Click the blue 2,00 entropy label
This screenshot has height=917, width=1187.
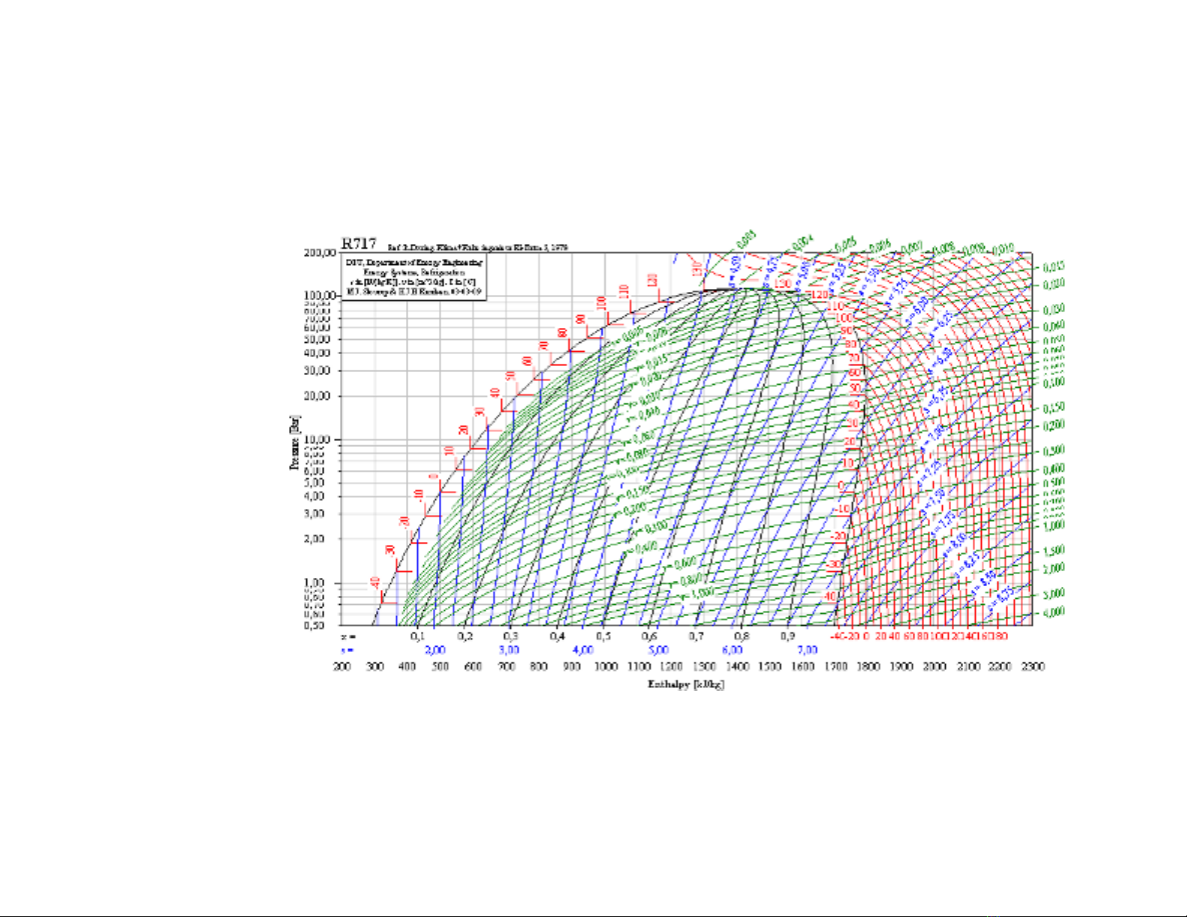[x=435, y=651]
